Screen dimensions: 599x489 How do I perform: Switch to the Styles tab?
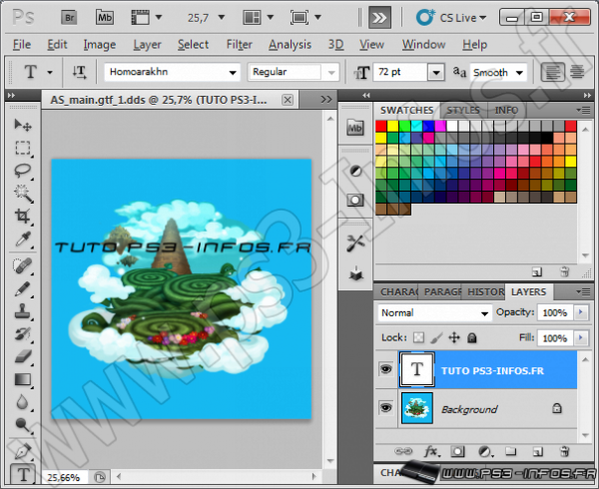click(463, 111)
